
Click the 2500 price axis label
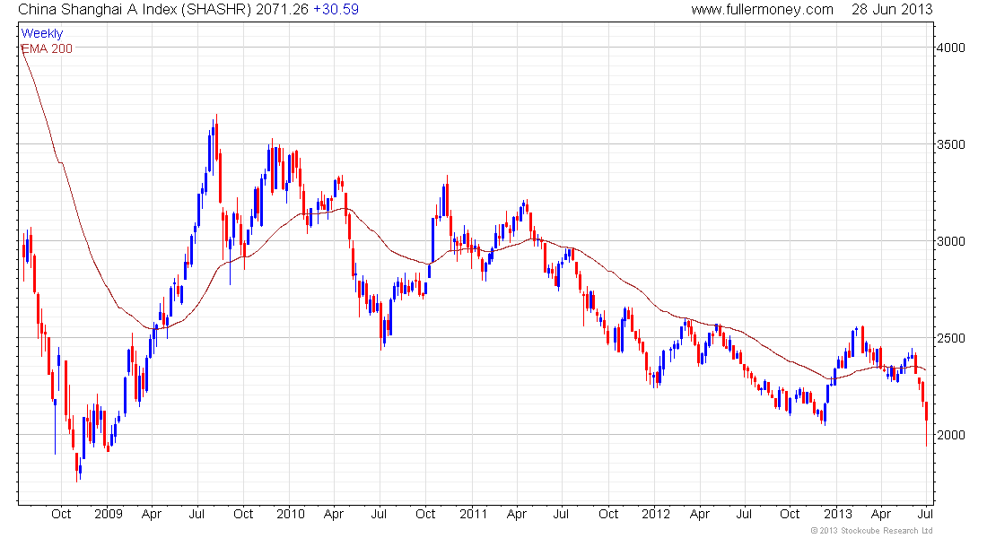point(950,339)
